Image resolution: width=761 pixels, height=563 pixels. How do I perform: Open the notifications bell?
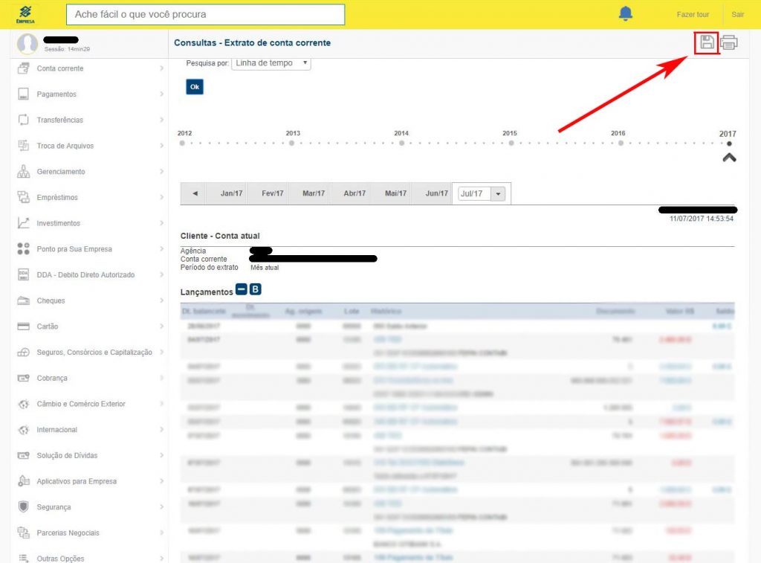pyautogui.click(x=626, y=14)
